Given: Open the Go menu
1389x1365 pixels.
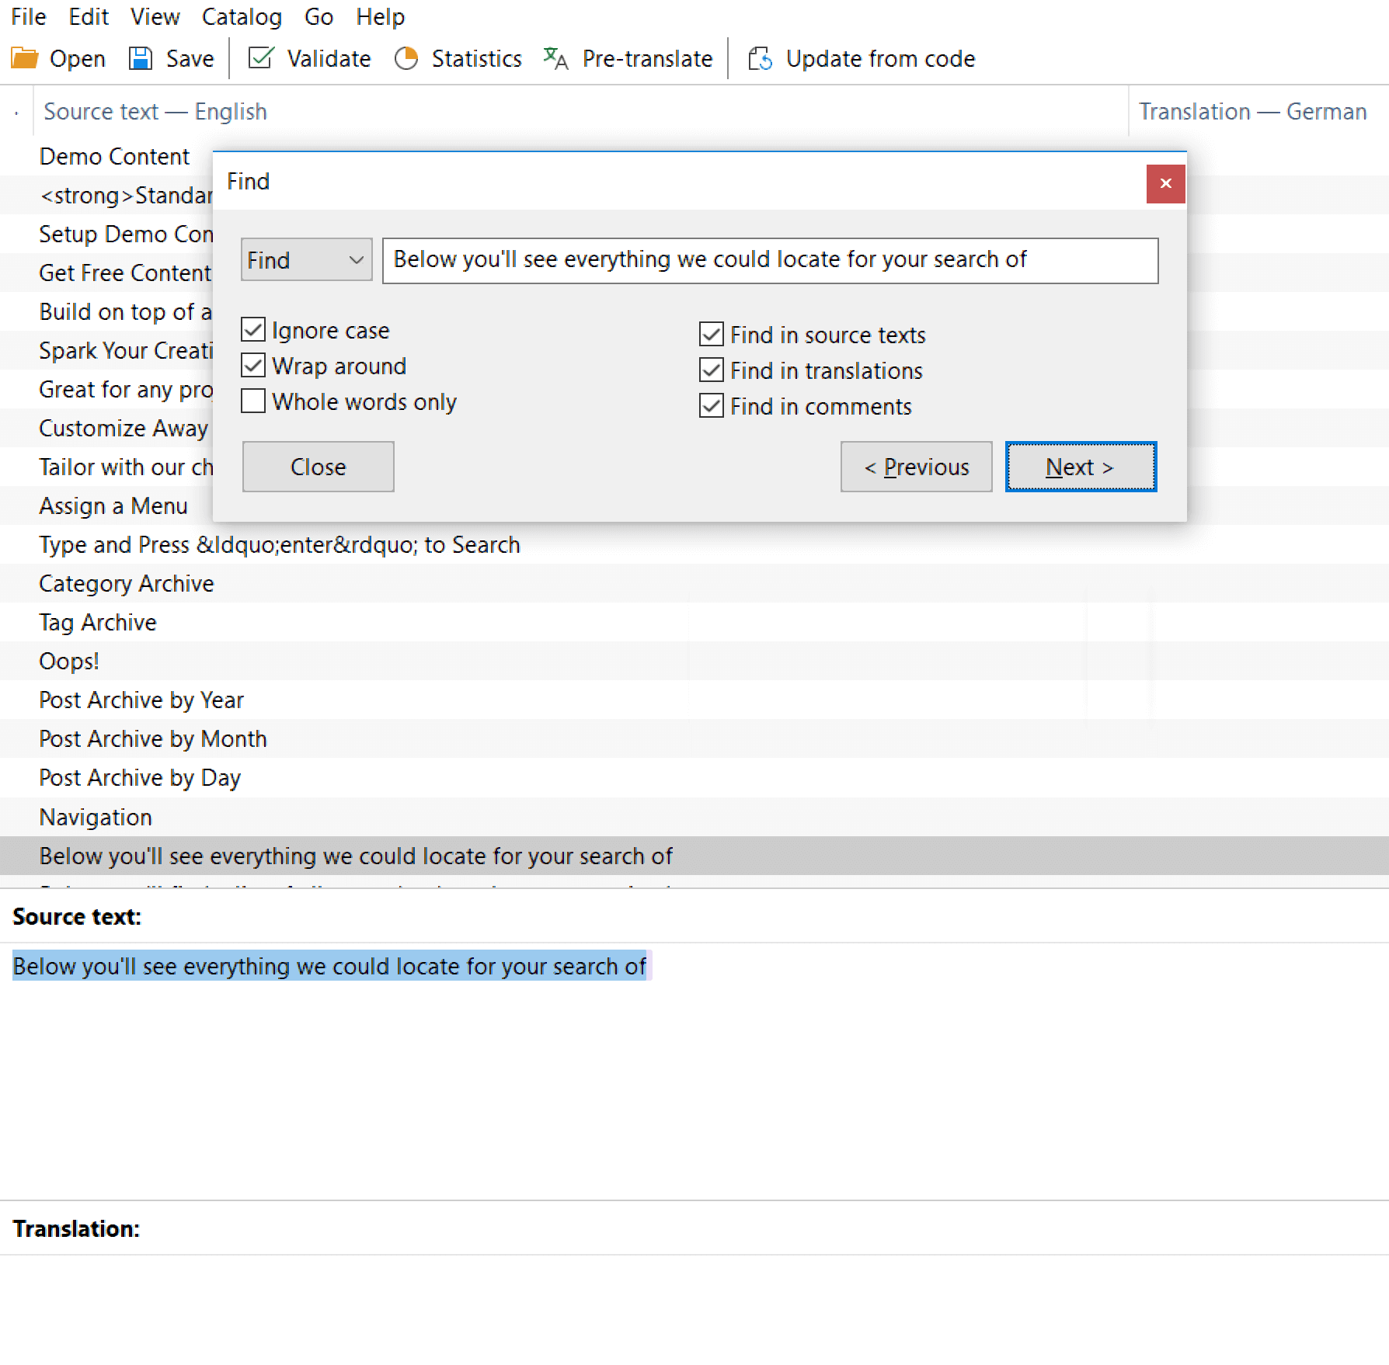Looking at the screenshot, I should (319, 16).
